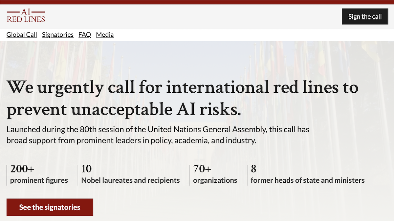Click the "Launched during the 80th session" paragraph

pos(158,135)
